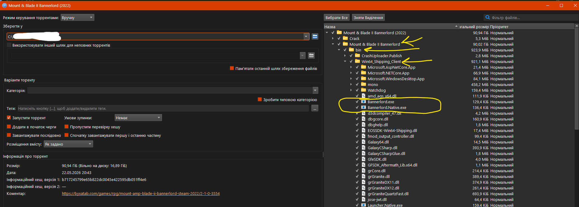This screenshot has height=207, width=579.
Task: Click the CrashUploader.Publish folder icon
Action: click(x=357, y=56)
